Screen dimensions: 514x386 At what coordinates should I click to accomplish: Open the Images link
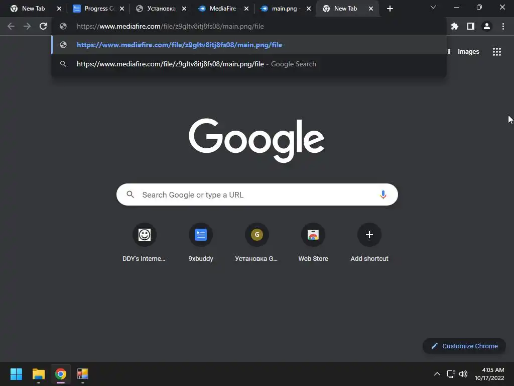coord(468,52)
